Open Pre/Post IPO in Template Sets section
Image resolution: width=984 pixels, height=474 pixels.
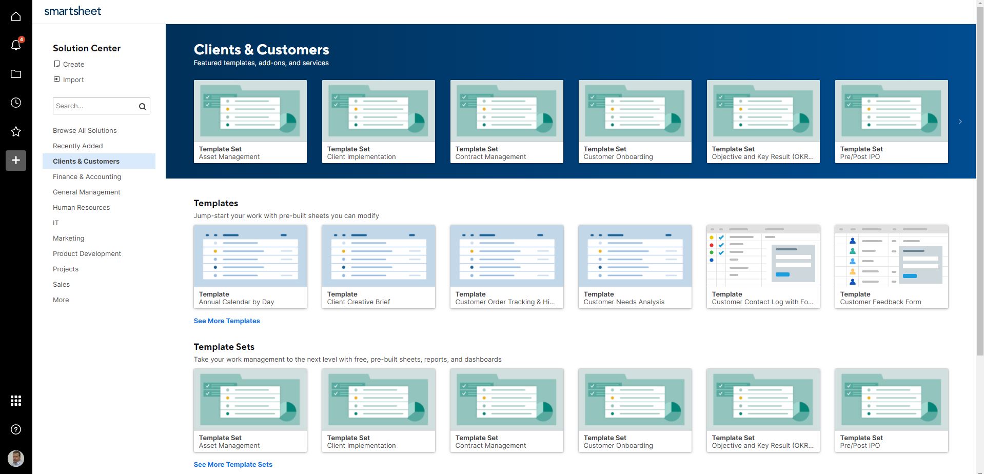(892, 410)
